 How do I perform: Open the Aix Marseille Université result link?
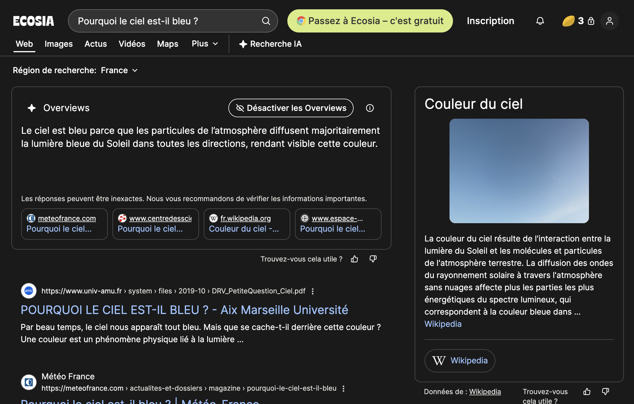(184, 310)
